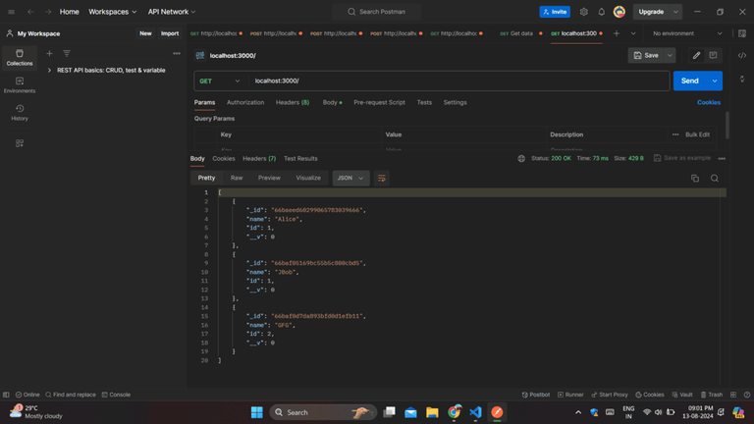
Task: Search within the response body
Action: click(715, 178)
